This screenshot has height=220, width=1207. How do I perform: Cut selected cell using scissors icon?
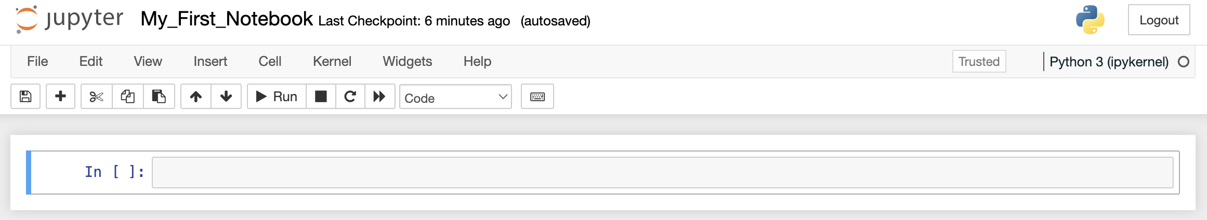97,97
